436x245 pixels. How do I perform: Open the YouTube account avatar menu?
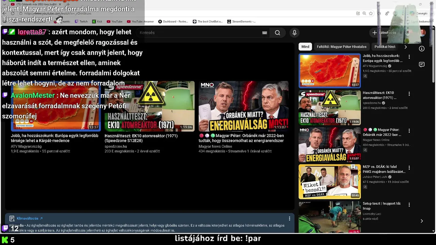(x=422, y=33)
